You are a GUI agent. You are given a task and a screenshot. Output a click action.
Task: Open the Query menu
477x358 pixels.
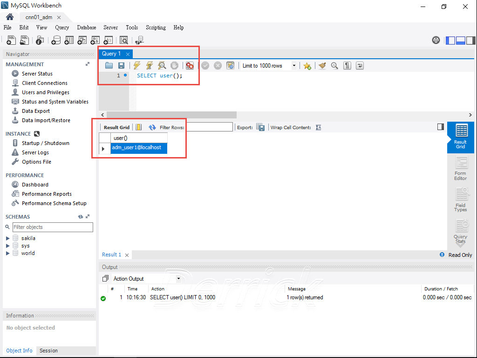[x=62, y=28]
